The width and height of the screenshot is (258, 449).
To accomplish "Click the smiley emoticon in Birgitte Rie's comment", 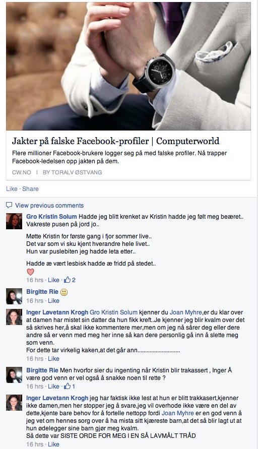I will tap(64, 292).
